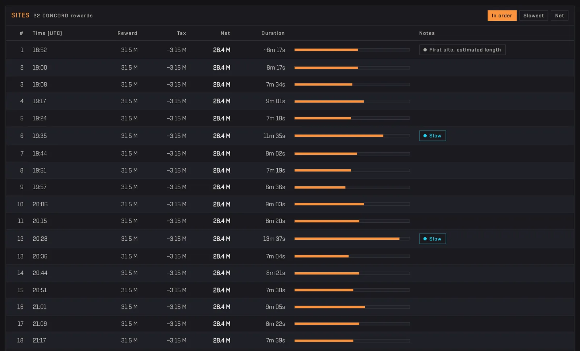Click the Slow tag on site 6
580x351 pixels.
(x=432, y=136)
